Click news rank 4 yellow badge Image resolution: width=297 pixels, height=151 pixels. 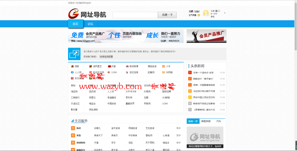tap(190, 91)
